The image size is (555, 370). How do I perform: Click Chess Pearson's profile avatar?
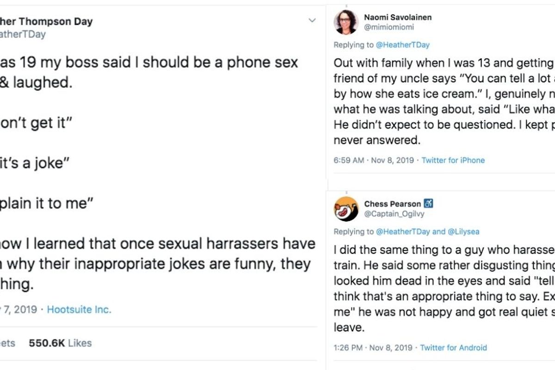346,209
